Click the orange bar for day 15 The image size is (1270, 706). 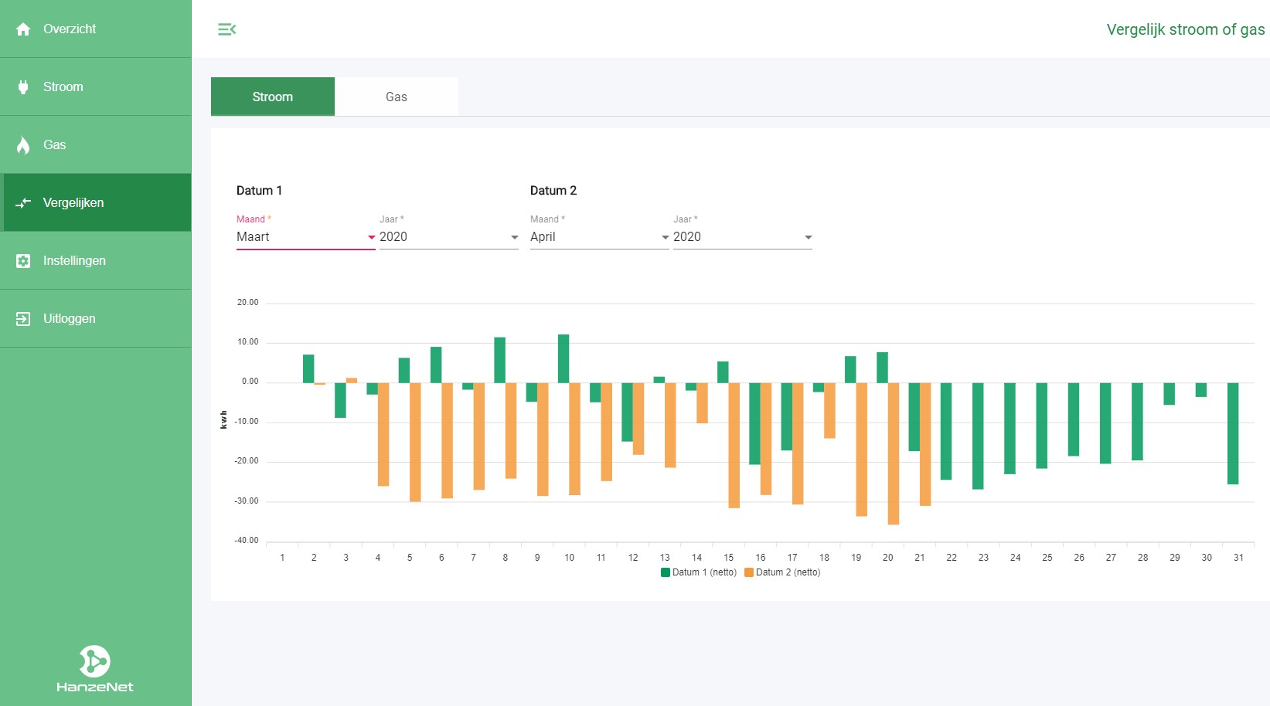[x=734, y=445]
